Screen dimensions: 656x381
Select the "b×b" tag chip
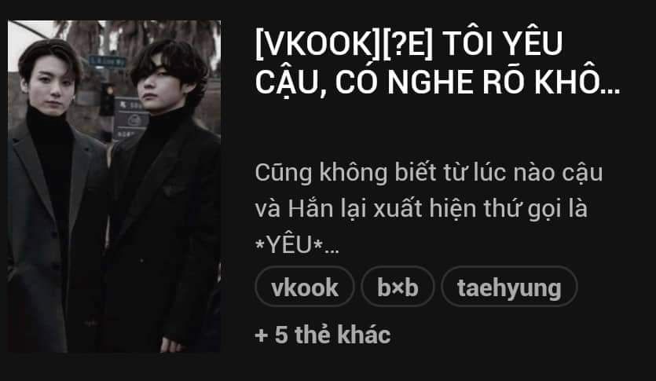tap(398, 287)
